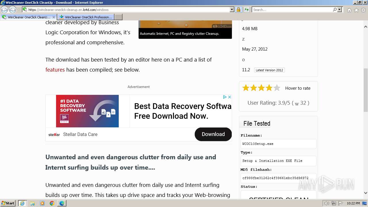Open File Explorer folder in taskbar

pos(32,203)
